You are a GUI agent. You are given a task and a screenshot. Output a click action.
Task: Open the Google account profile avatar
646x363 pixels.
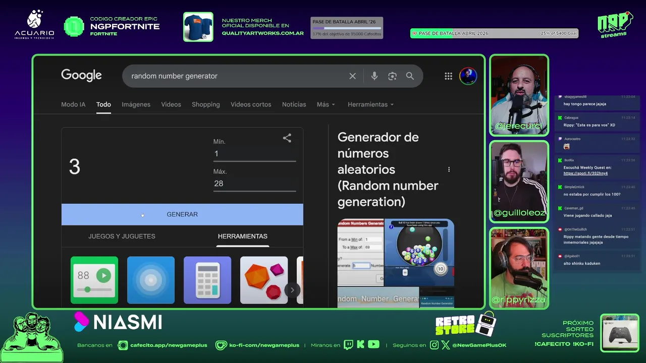click(468, 76)
